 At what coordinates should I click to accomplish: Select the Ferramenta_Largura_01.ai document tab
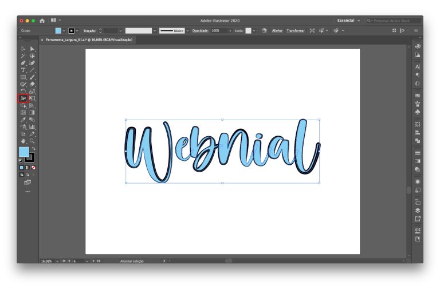[x=89, y=40]
